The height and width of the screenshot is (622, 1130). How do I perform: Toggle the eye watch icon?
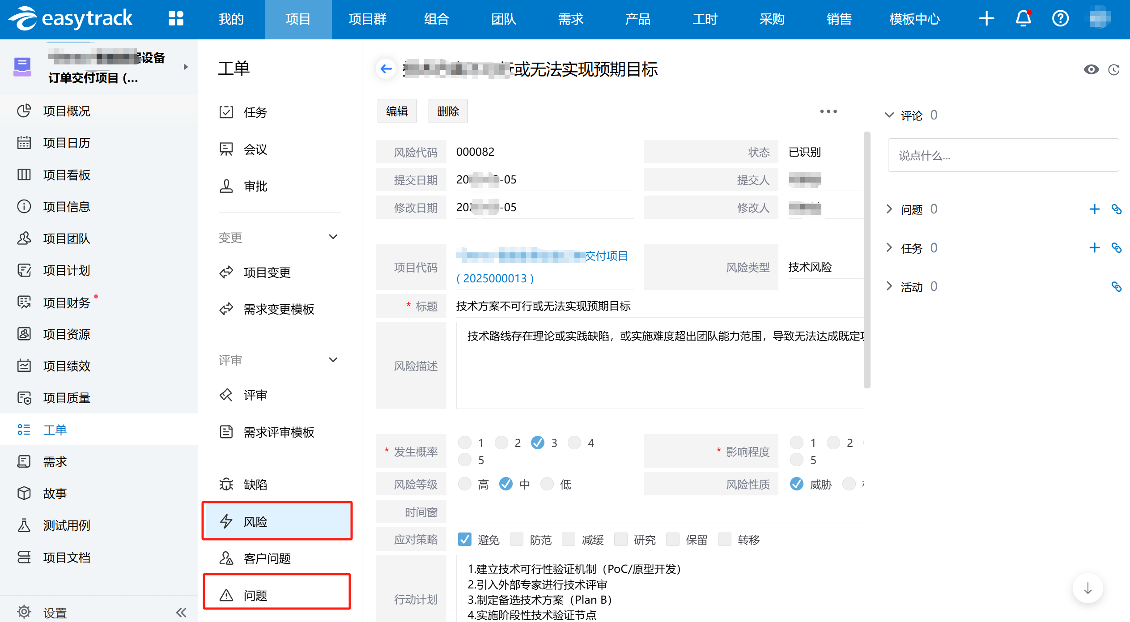coord(1091,70)
